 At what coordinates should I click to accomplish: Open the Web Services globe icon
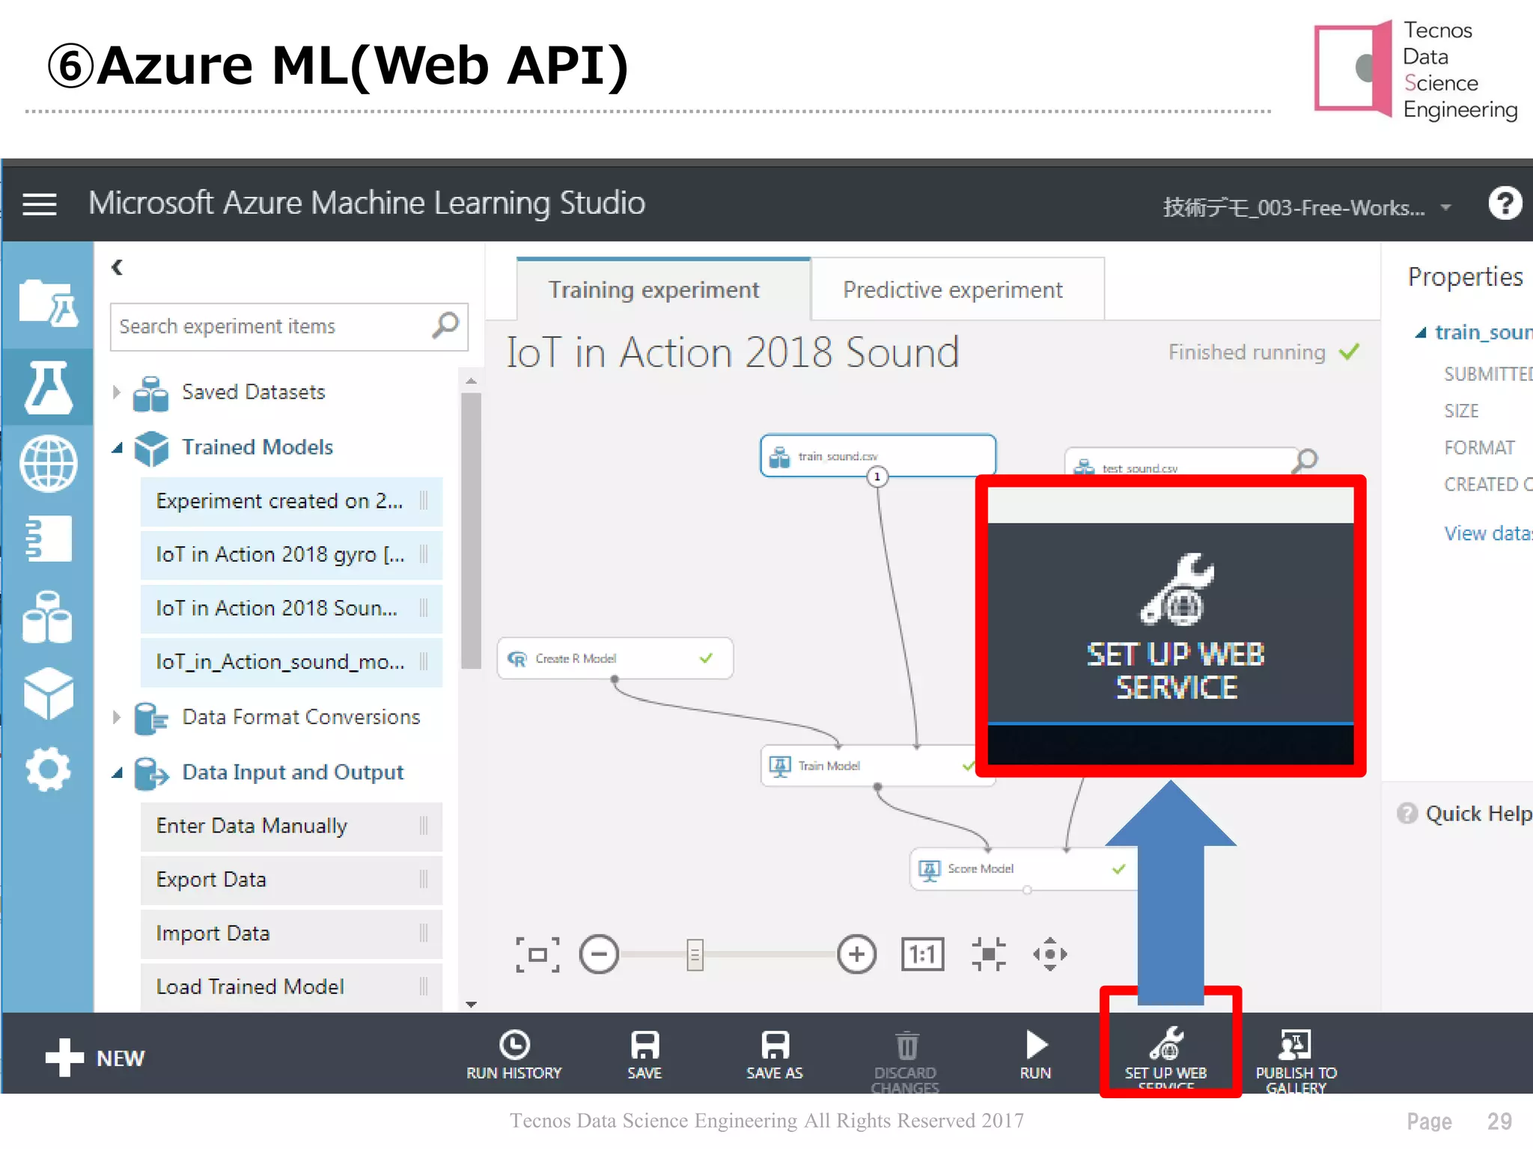[x=49, y=464]
